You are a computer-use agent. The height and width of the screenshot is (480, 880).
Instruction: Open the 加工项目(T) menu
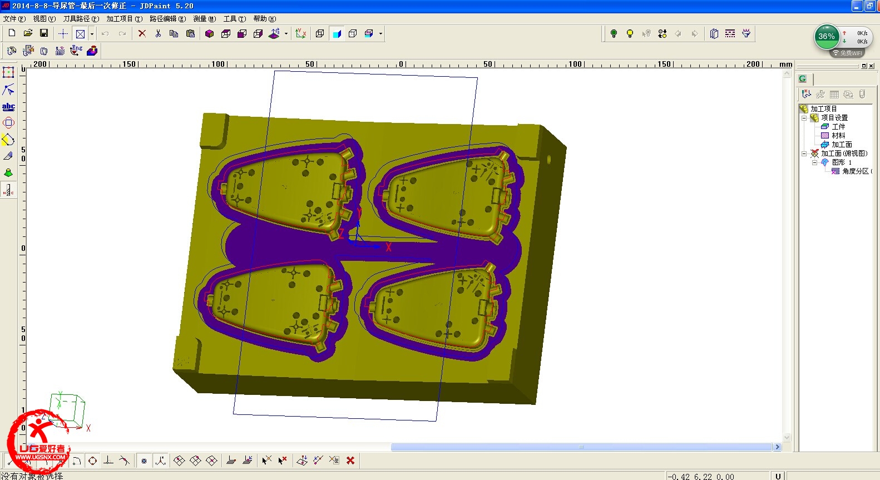(x=125, y=19)
